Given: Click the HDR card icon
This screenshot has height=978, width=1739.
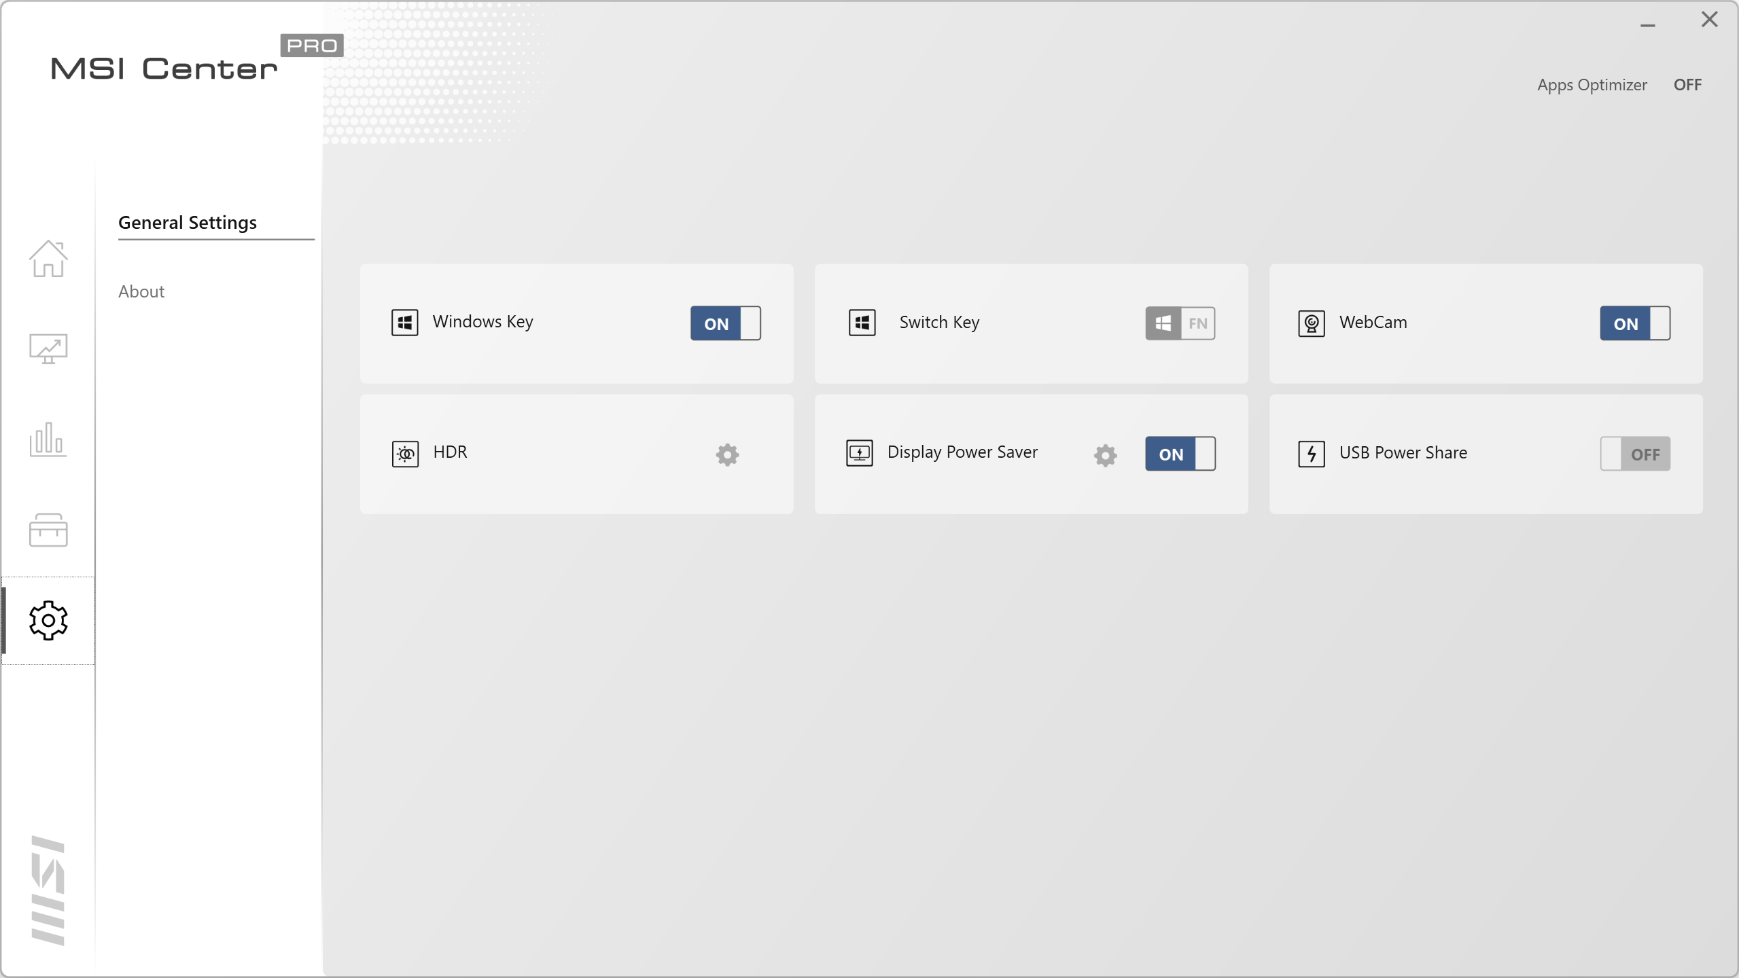Looking at the screenshot, I should [x=405, y=454].
